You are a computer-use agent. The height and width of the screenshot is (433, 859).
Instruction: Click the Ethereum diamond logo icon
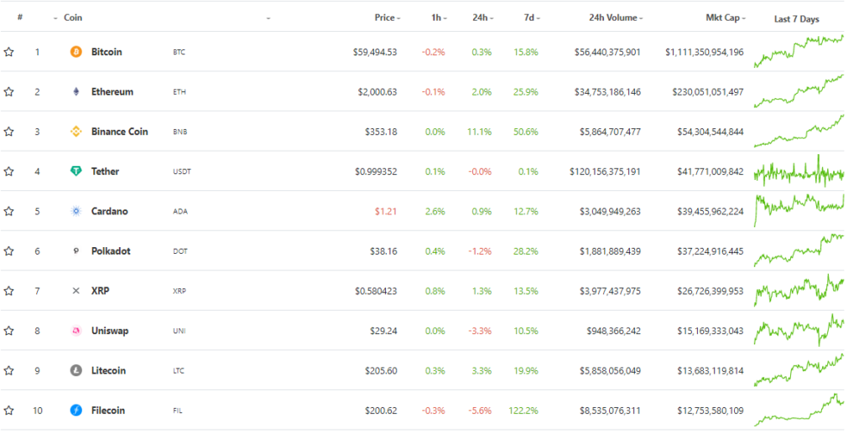coord(76,92)
